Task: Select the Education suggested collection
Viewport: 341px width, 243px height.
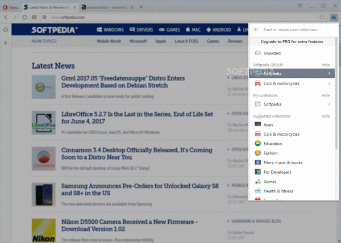Action: [x=292, y=144]
